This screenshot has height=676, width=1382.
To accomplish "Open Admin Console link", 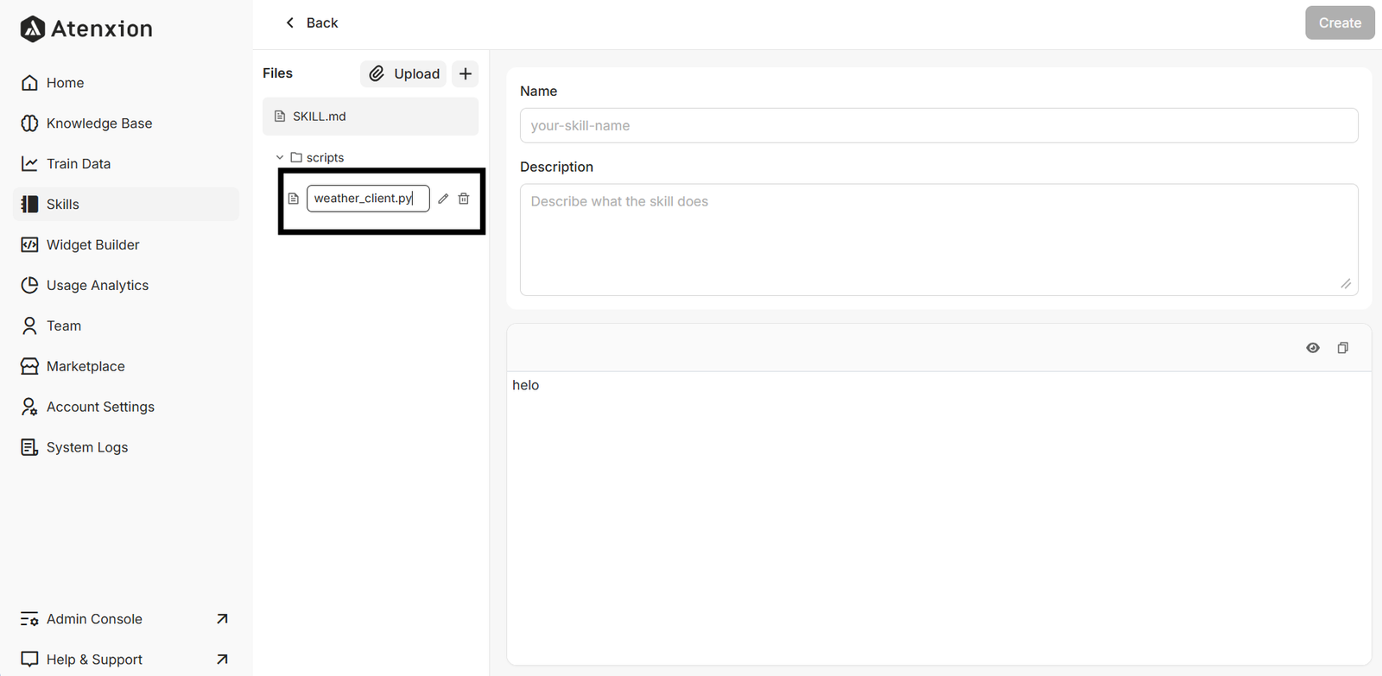I will (x=126, y=620).
